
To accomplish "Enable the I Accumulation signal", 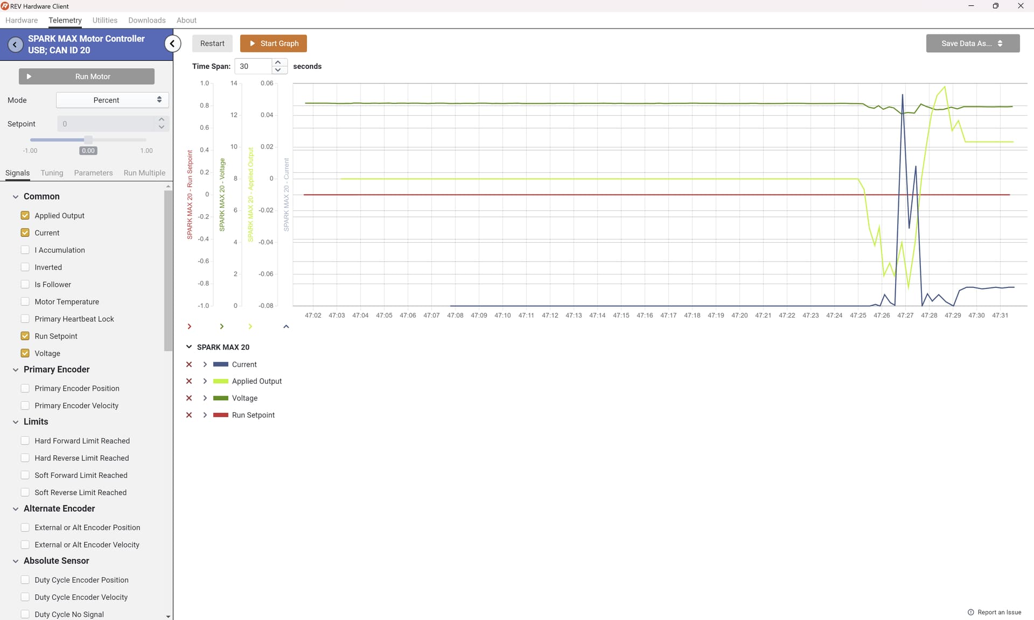I will pos(25,250).
